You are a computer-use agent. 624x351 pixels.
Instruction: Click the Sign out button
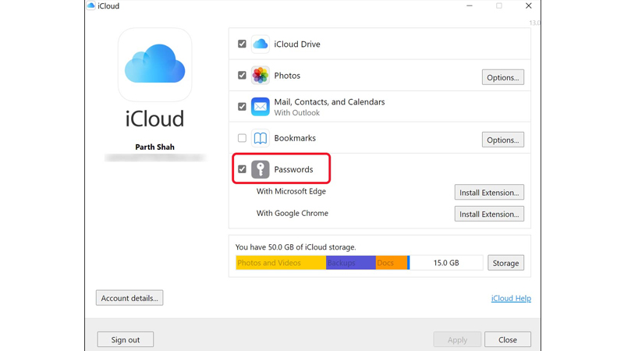pyautogui.click(x=126, y=339)
